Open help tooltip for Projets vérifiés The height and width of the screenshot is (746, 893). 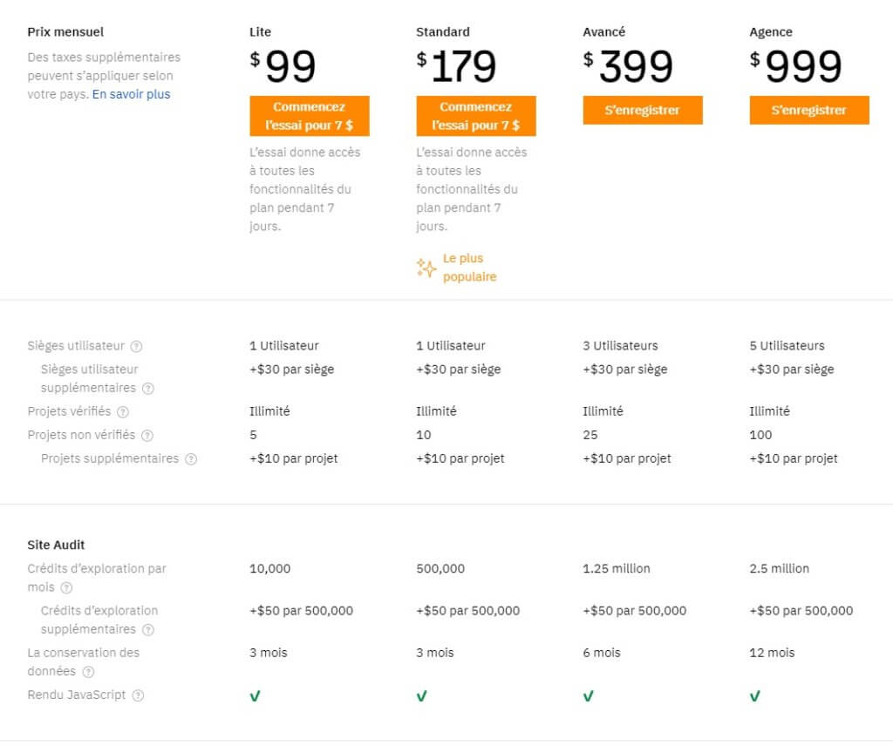click(123, 412)
